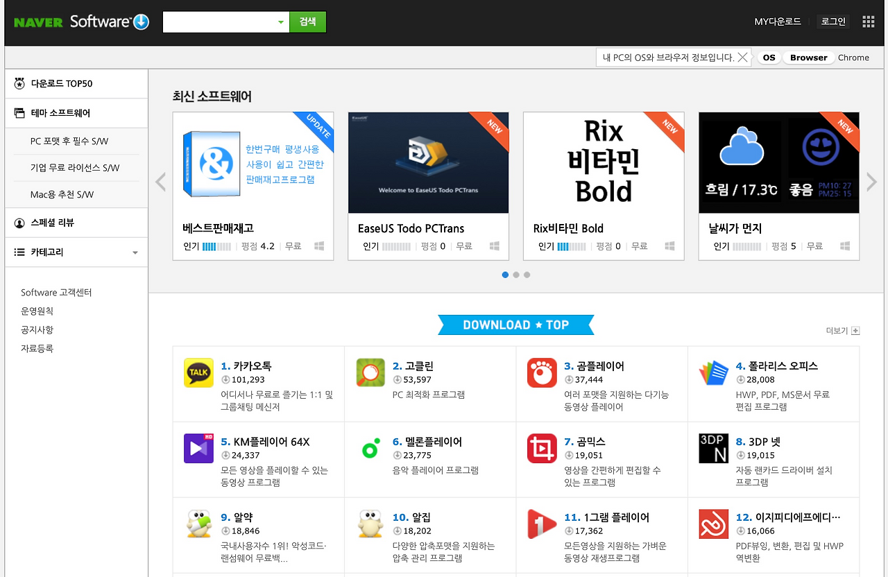Open the 1그램 플레이어 app icon
The width and height of the screenshot is (888, 577).
(542, 524)
